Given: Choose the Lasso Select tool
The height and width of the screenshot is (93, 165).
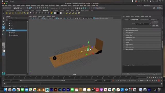Looking at the screenshot, I should [x=3, y=21].
